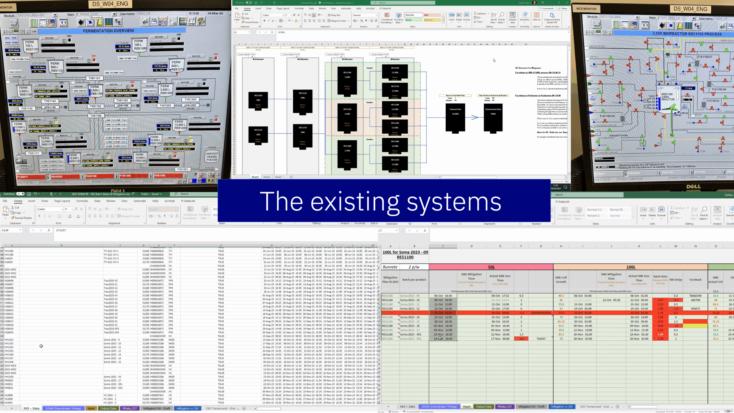Open font name dropdown in Process Flow workbook
Screen dimensions: 734x413
pyautogui.click(x=283, y=15)
